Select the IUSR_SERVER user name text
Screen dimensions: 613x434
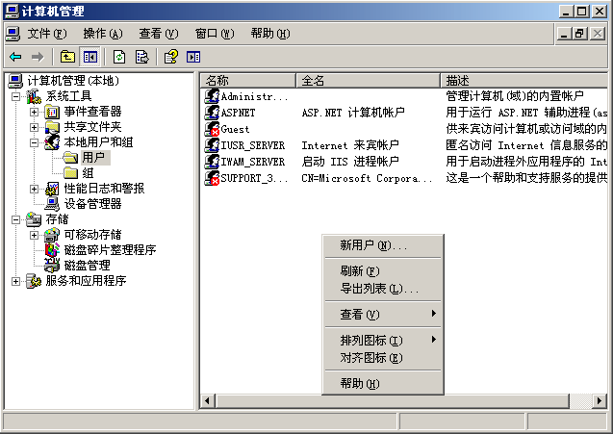coord(253,145)
